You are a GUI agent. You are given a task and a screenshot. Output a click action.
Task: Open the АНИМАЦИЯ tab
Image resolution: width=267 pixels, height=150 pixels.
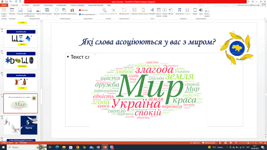click(61, 5)
